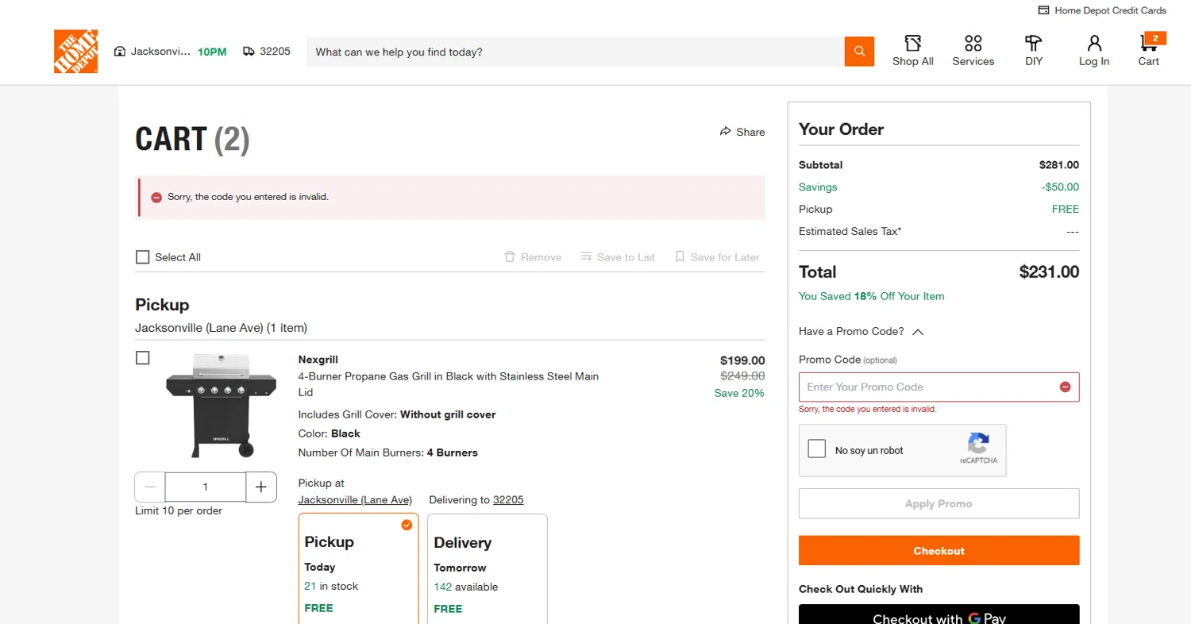This screenshot has width=1191, height=624.
Task: Click the orange Checkout button
Action: click(x=939, y=550)
